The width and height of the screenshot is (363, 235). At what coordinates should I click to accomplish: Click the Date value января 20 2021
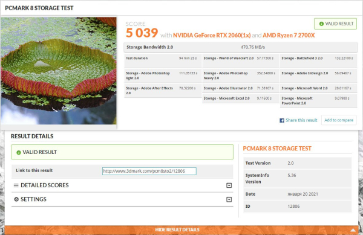pos(303,194)
